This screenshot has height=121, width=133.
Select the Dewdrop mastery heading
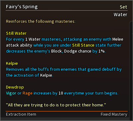click(15, 87)
